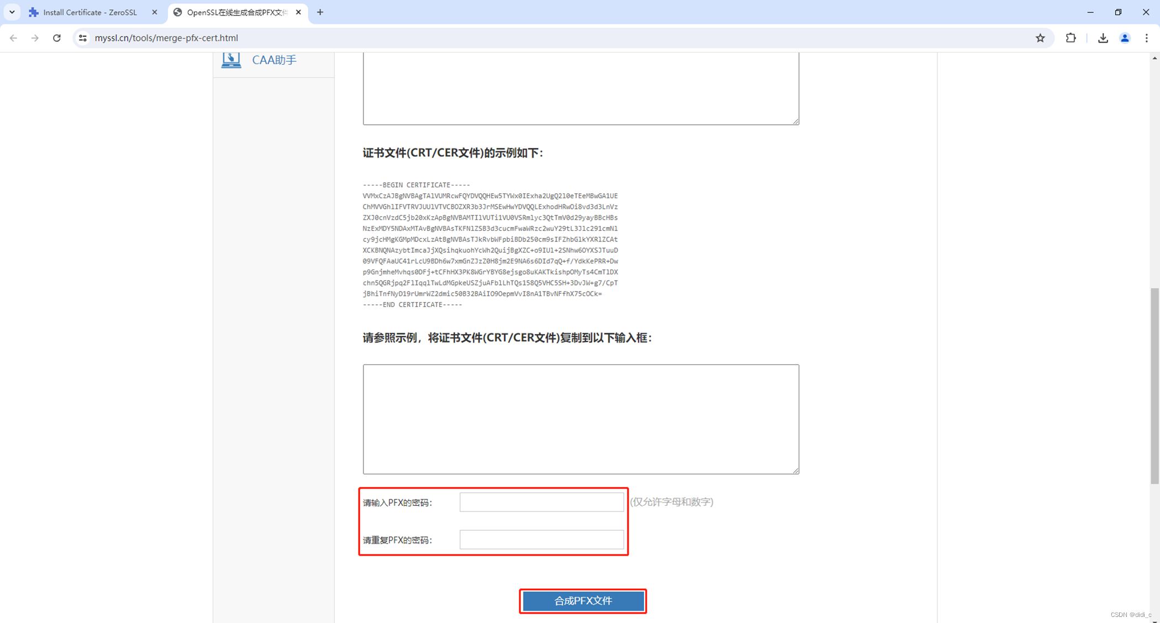Click the certificate CRT/CER paste textarea

(x=581, y=419)
